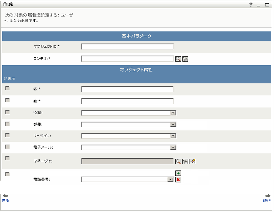The height and width of the screenshot is (212, 274).
Task: Open the history icon beside マネージャ field
Action: [x=185, y=162]
